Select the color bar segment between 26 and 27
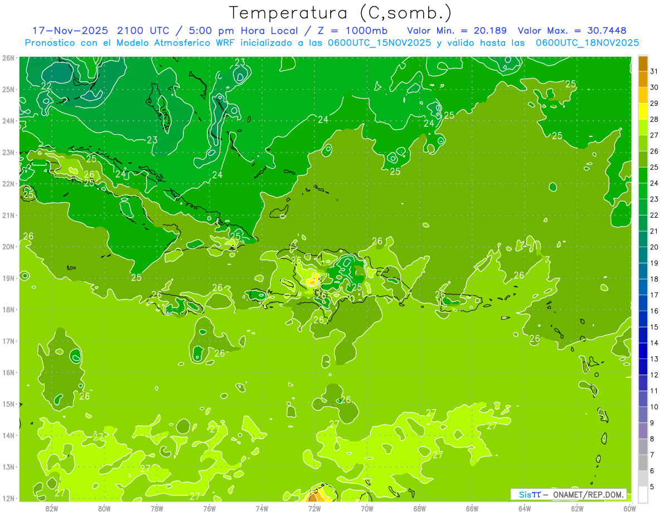 click(643, 144)
